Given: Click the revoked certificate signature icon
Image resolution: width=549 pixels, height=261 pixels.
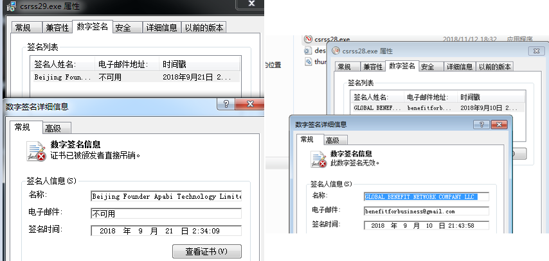Looking at the screenshot, I should click(35, 151).
